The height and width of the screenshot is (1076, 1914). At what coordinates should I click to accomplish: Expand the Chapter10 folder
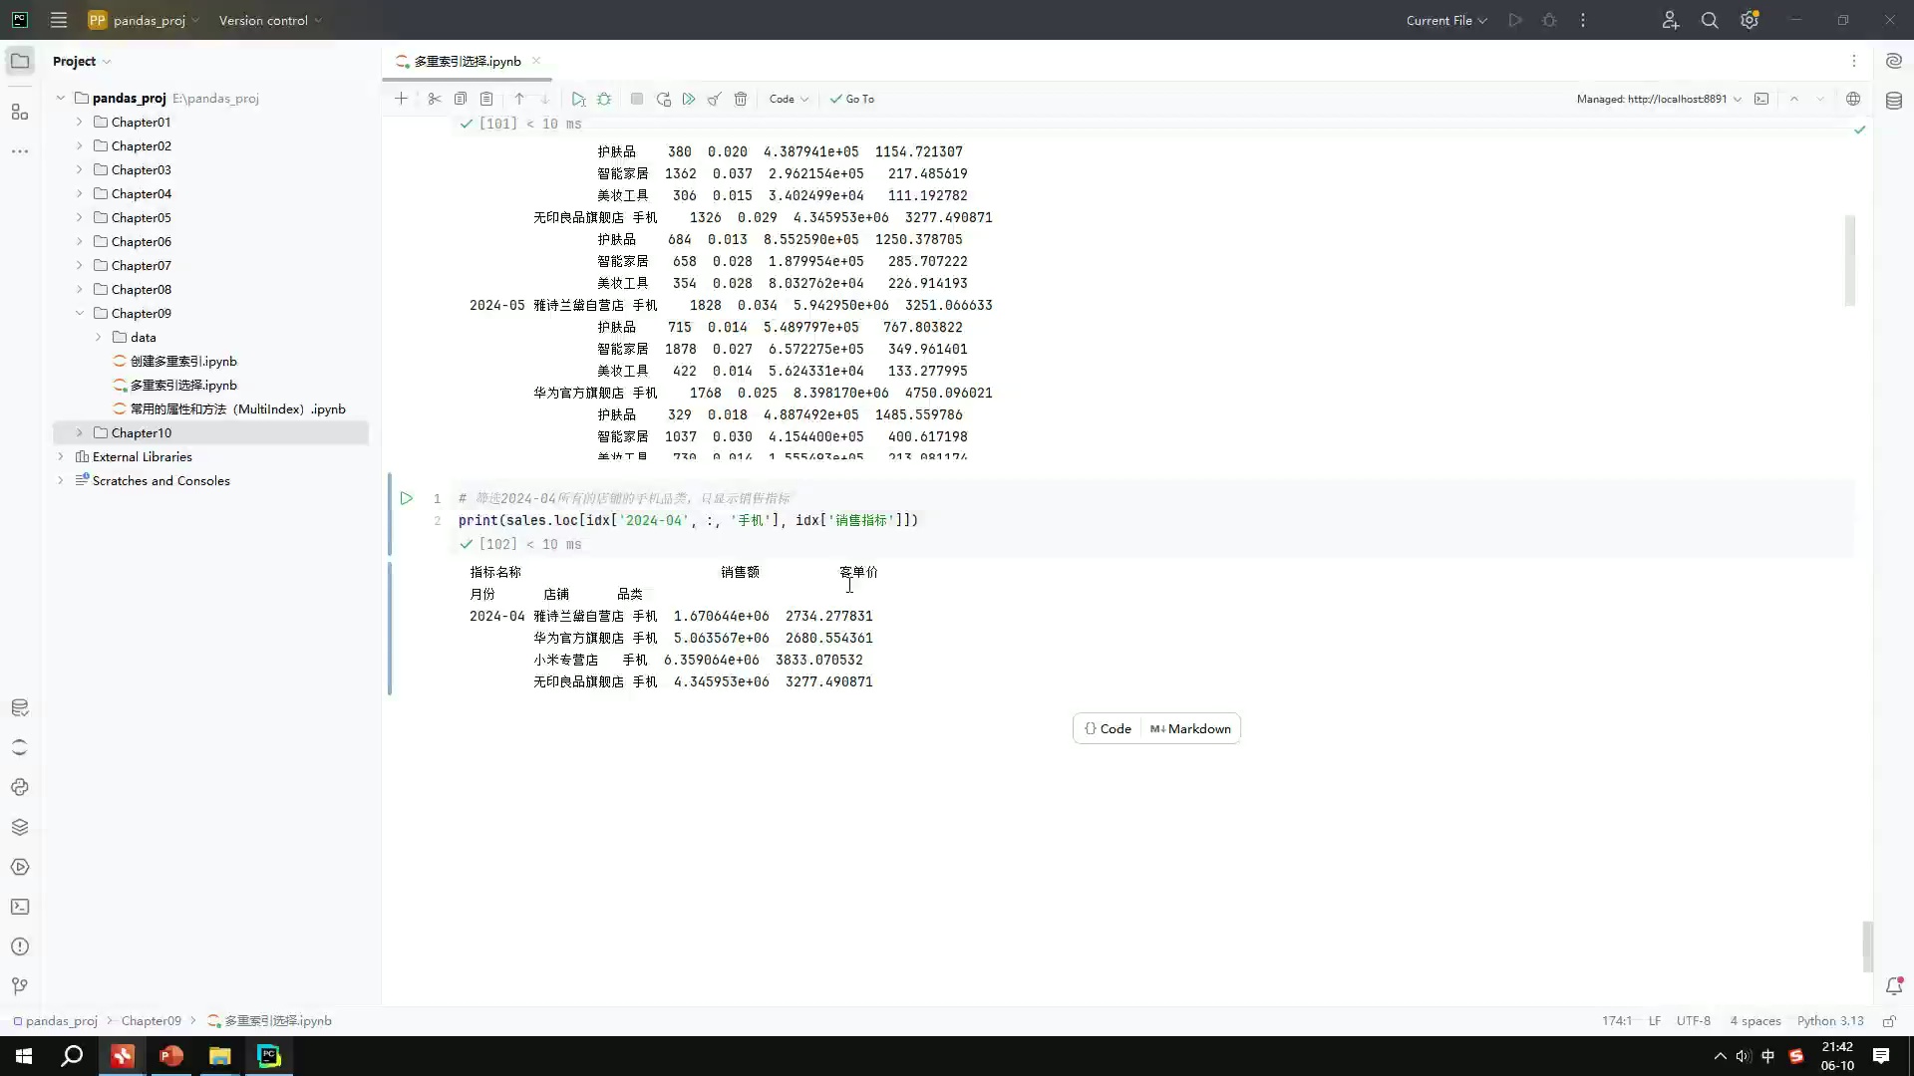coord(80,432)
